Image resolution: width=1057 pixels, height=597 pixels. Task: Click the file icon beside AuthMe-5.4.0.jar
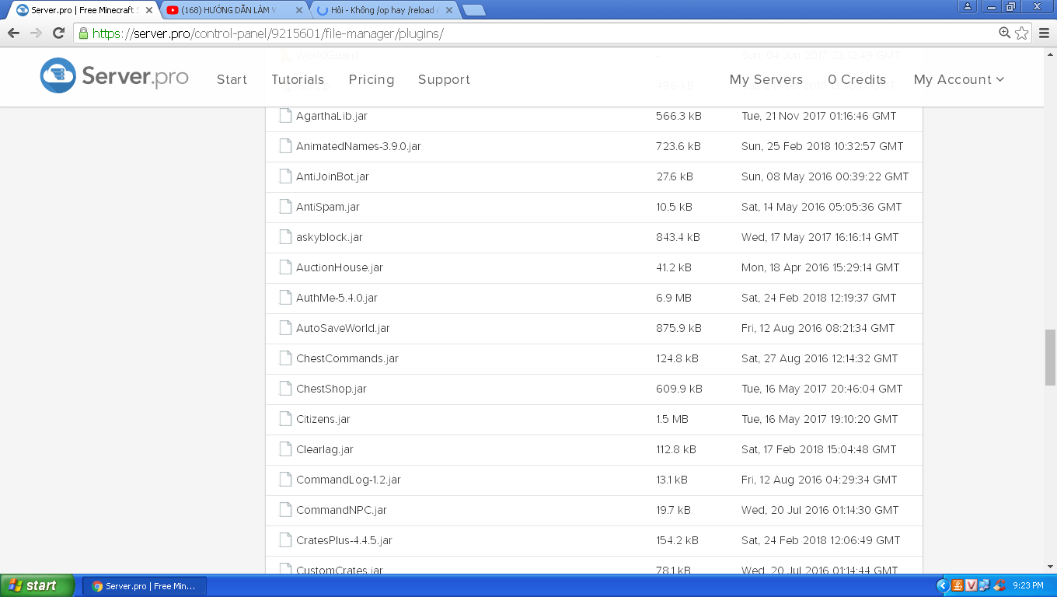tap(286, 298)
